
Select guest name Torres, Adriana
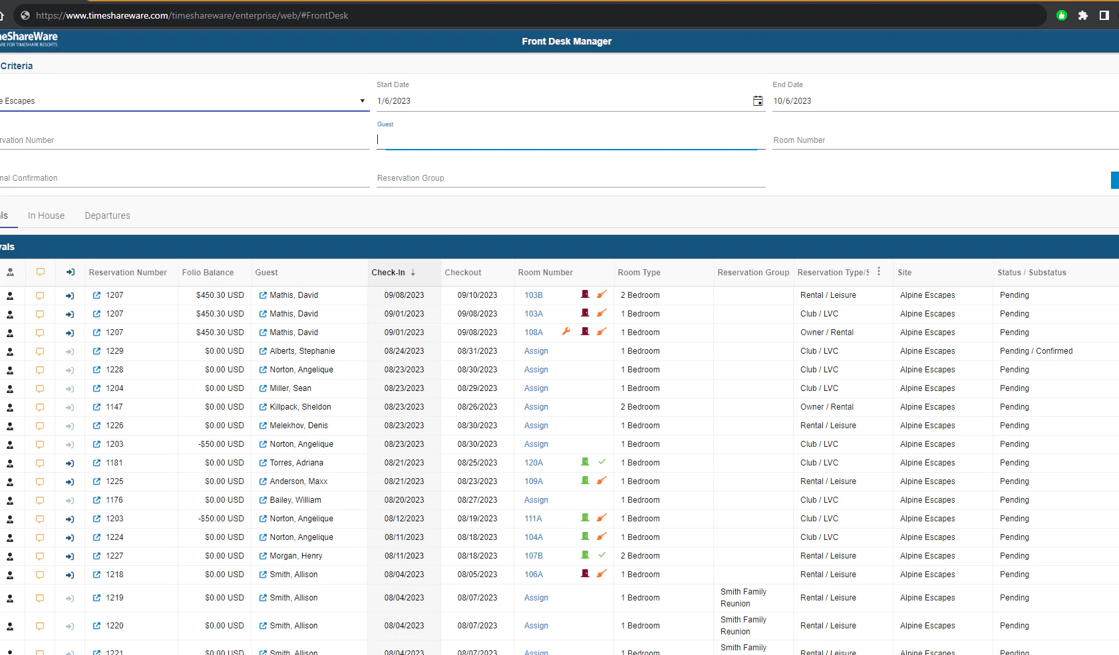click(x=297, y=463)
